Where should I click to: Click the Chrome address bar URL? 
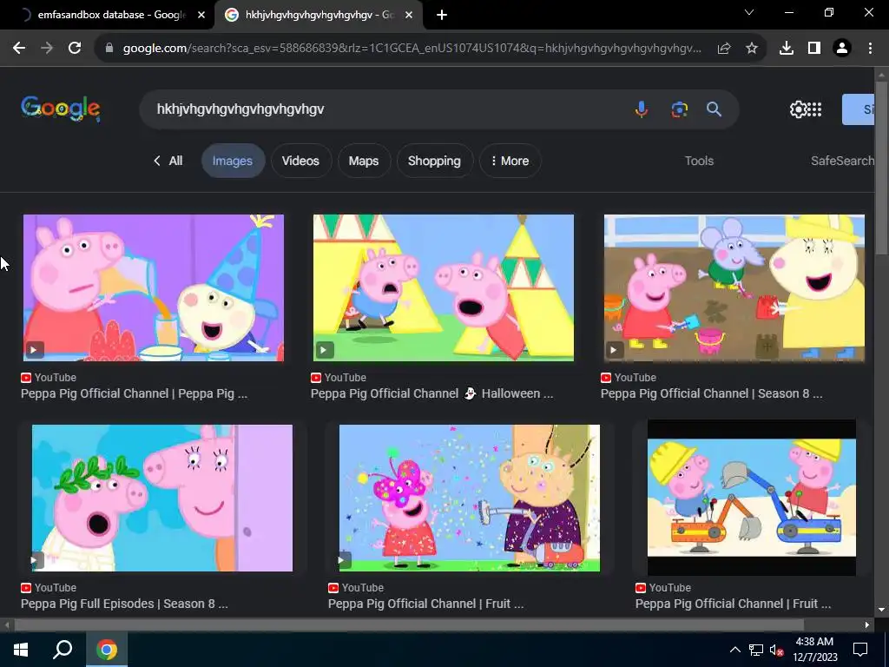(412, 49)
